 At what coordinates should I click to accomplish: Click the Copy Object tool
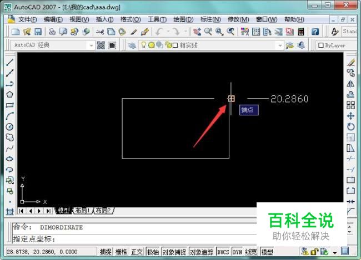click(x=351, y=73)
